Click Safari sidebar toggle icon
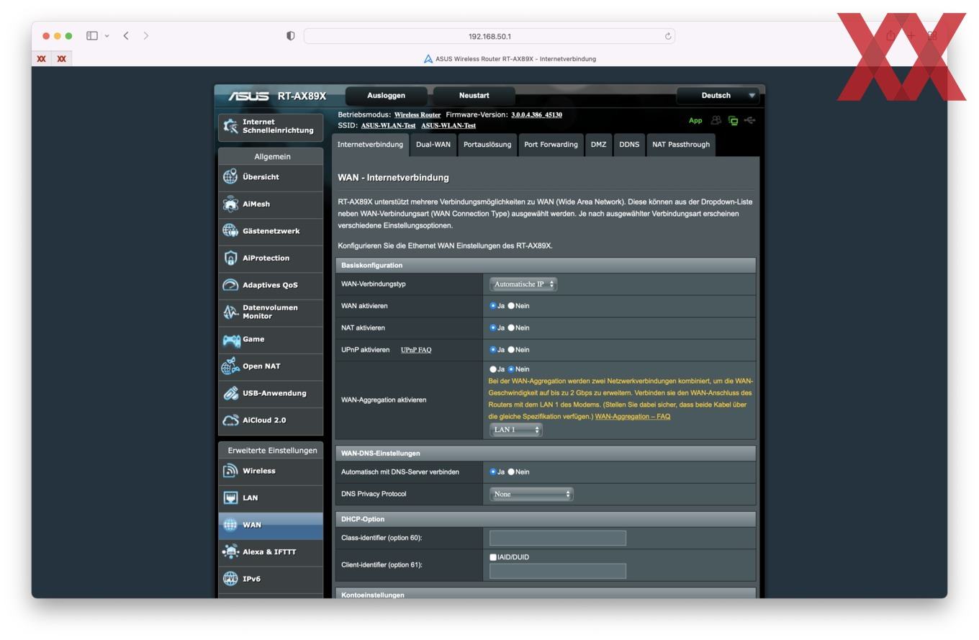 click(x=92, y=36)
